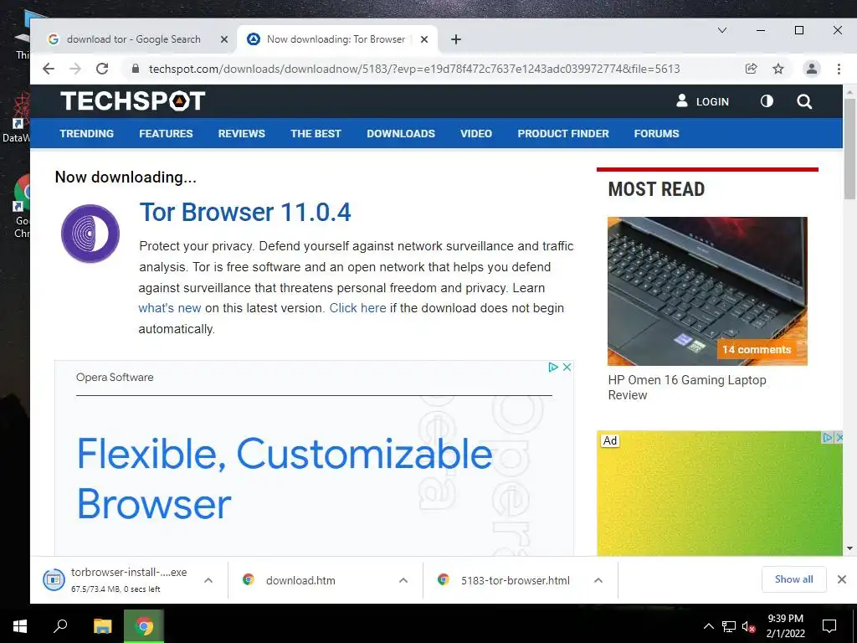This screenshot has height=643, width=857.
Task: Click the browser forward arrow
Action: coord(75,69)
